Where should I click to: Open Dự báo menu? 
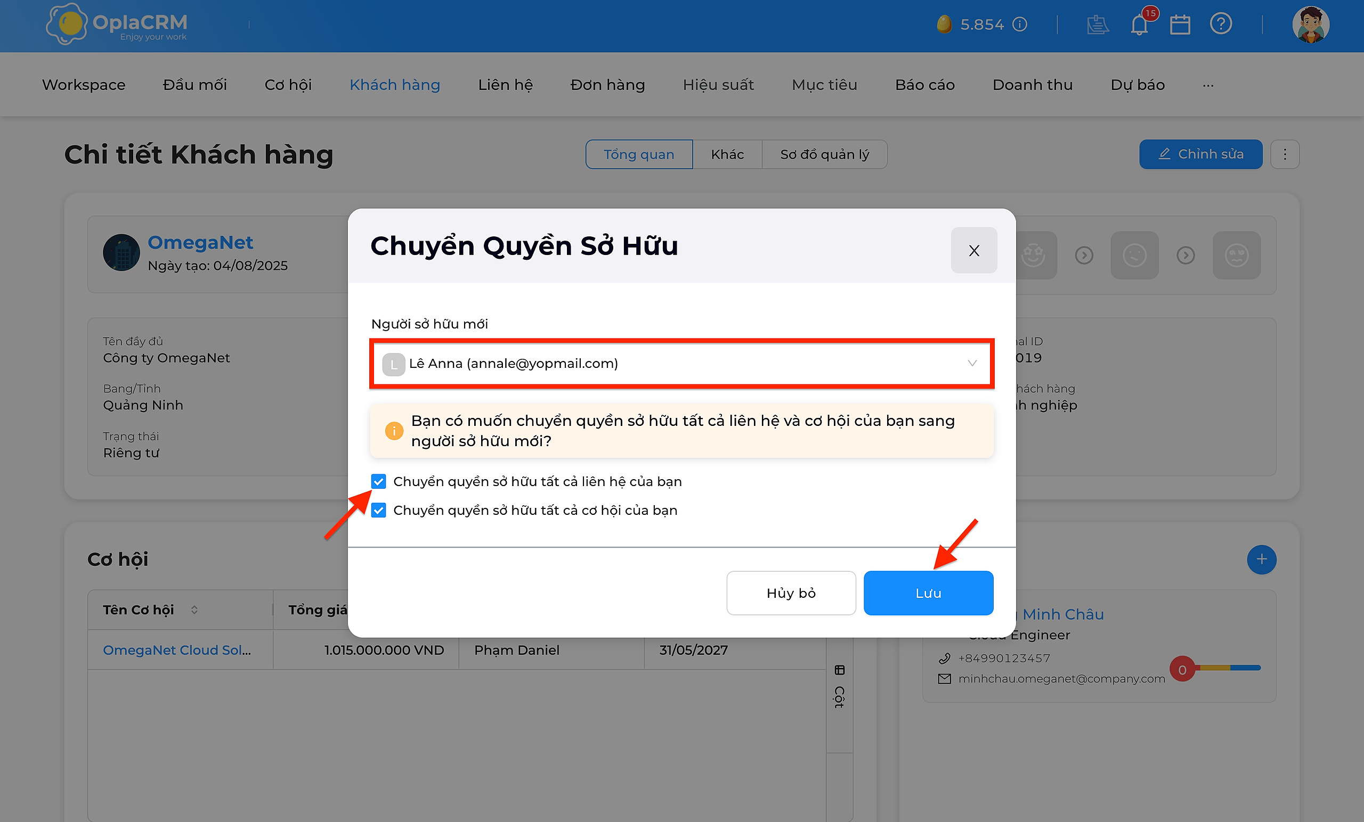coord(1138,85)
